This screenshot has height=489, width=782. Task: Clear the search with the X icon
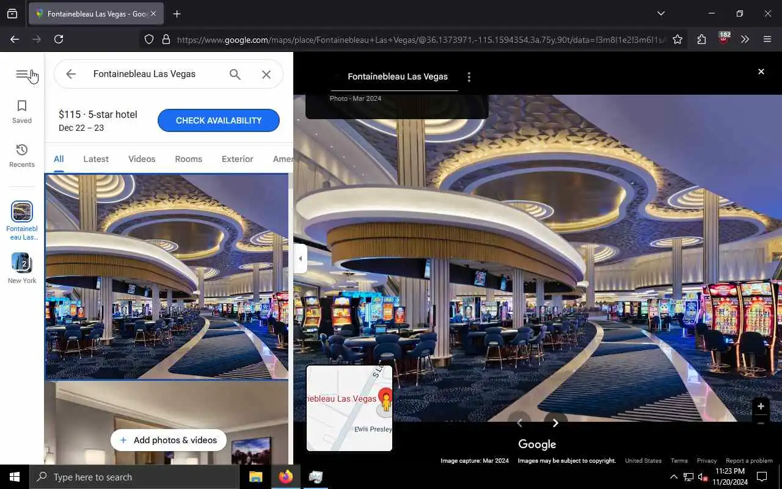tap(266, 74)
